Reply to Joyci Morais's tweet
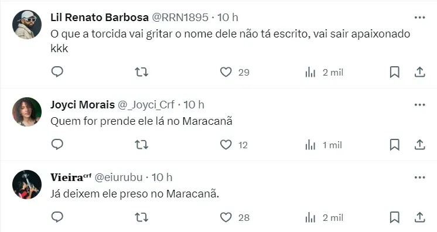The height and width of the screenshot is (232, 437). [57, 145]
